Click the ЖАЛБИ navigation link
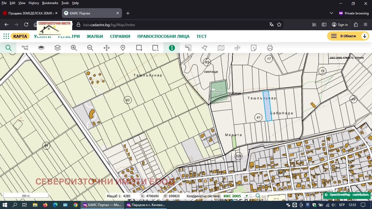This screenshot has width=372, height=209. pyautogui.click(x=95, y=36)
